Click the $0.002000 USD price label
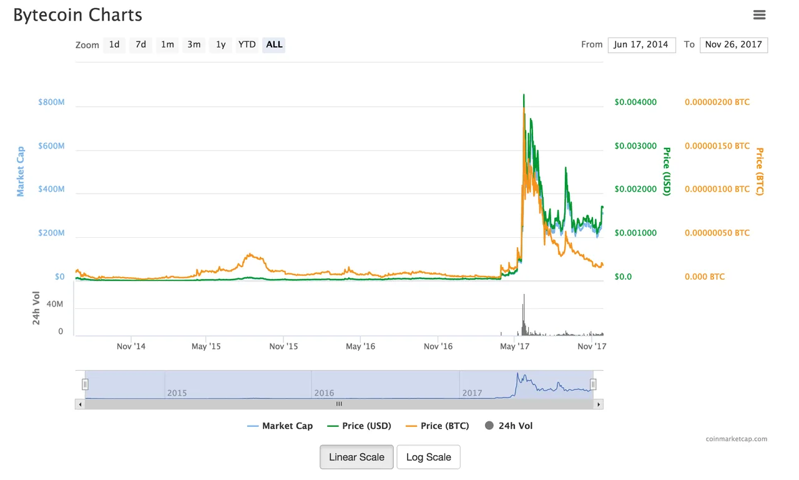This screenshot has width=799, height=480. [635, 189]
